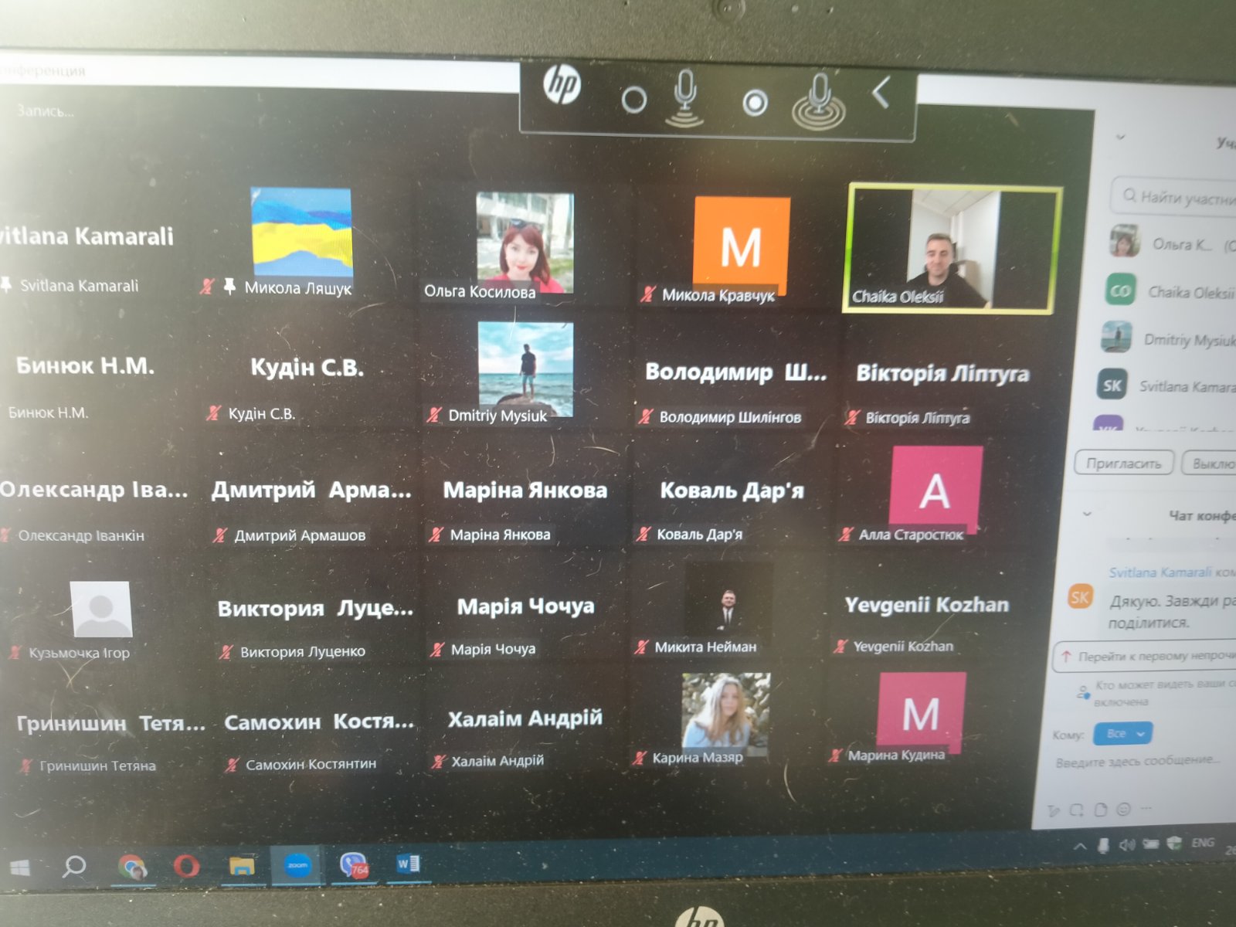Open volume control in system tray
The width and height of the screenshot is (1236, 927).
1127,844
